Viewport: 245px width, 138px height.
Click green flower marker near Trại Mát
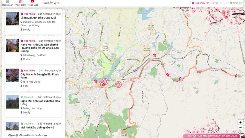(x=217, y=61)
